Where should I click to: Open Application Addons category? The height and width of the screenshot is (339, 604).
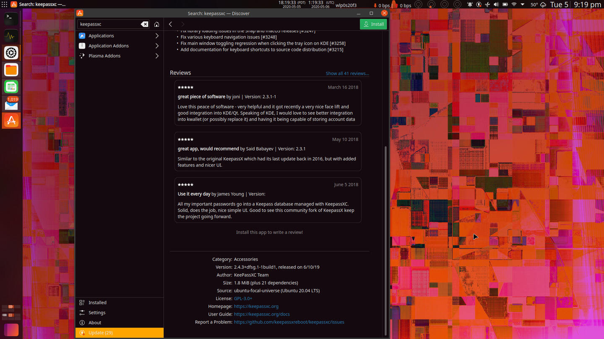[x=119, y=46]
